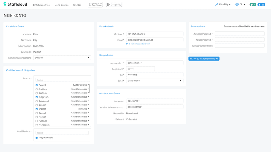Image resolution: width=271 pixels, height=152 pixels.
Task: Open the Meine Einsätze menu
Action: click(x=61, y=5)
